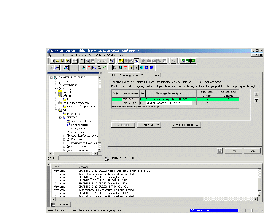Collapse the Drives folder node
Viewport: 265px width, 213px height.
pos(56,110)
